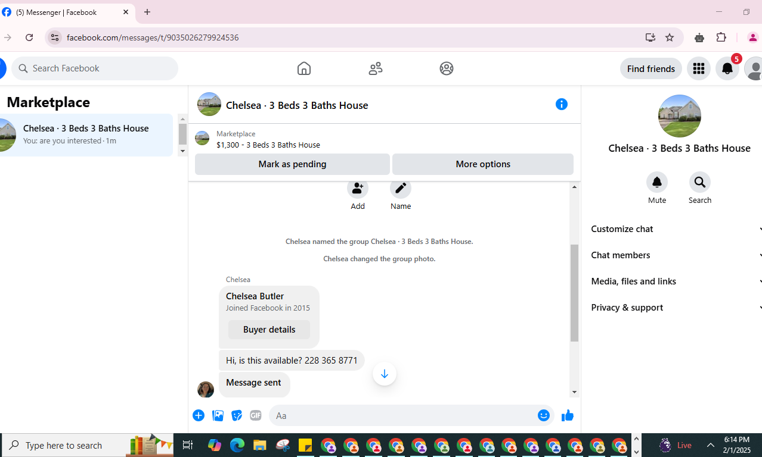Open Chrome profile avatar icon
The height and width of the screenshot is (457, 762).
coord(753,37)
